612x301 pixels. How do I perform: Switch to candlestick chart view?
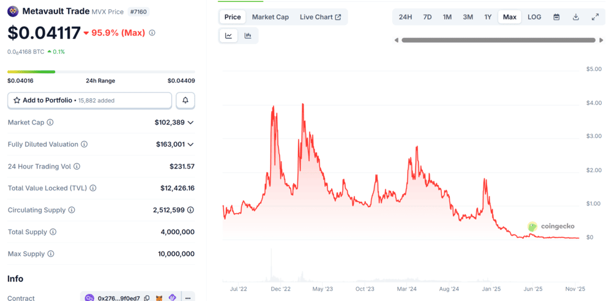(x=248, y=36)
